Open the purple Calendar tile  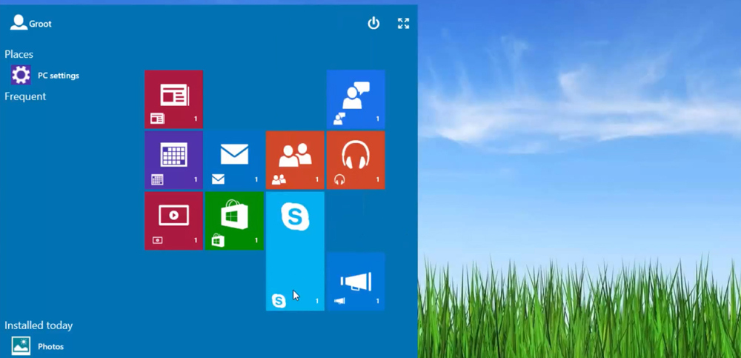click(173, 160)
